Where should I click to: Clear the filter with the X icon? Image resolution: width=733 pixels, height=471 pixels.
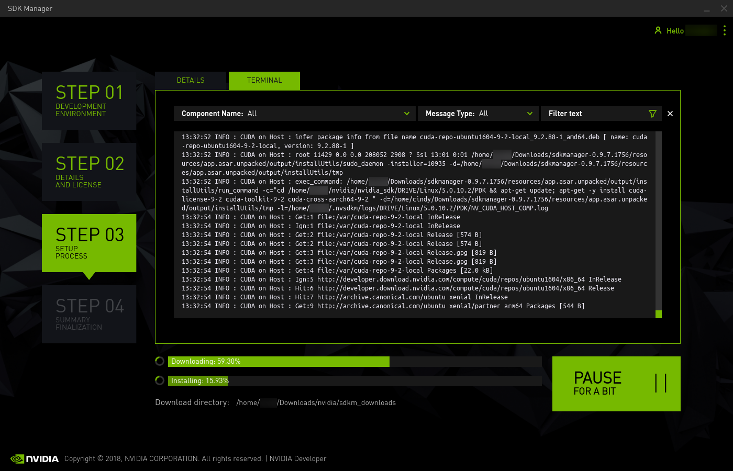(670, 114)
